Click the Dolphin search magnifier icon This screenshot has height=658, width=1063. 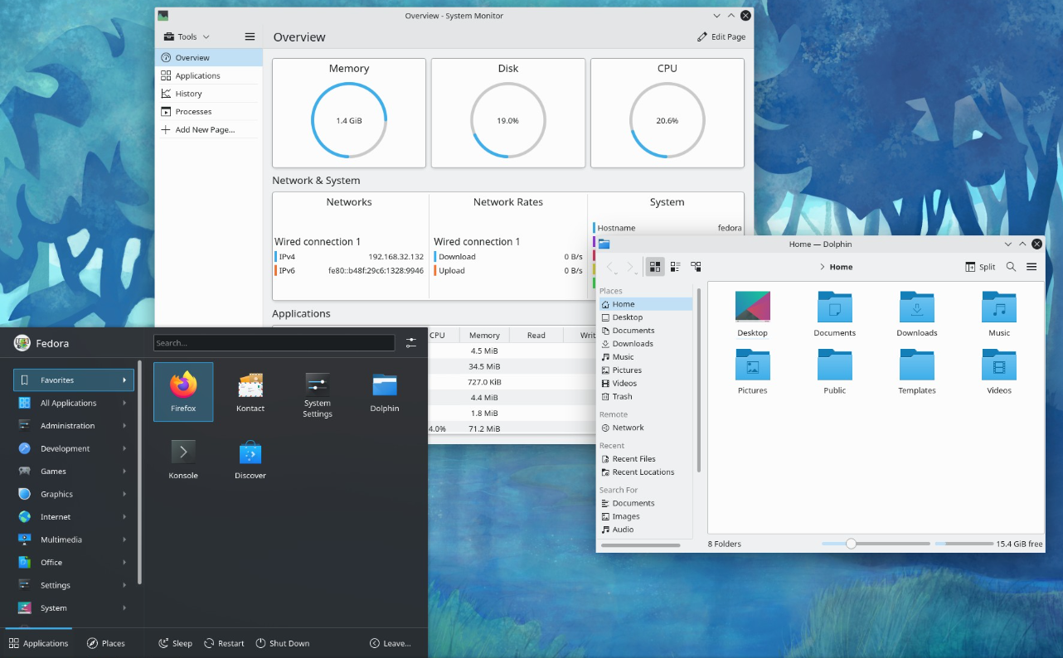[1011, 267]
